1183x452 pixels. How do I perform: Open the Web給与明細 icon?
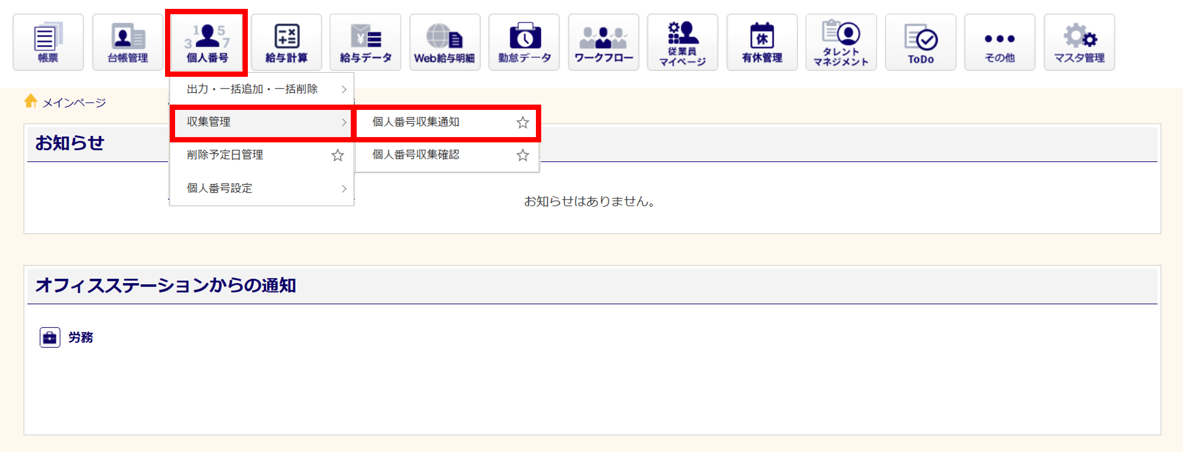click(445, 42)
